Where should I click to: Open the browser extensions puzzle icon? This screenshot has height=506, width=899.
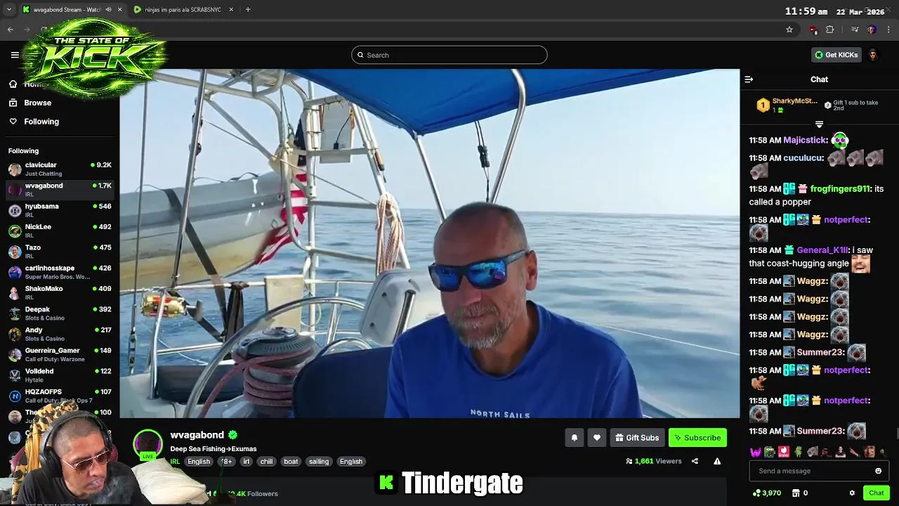830,30
